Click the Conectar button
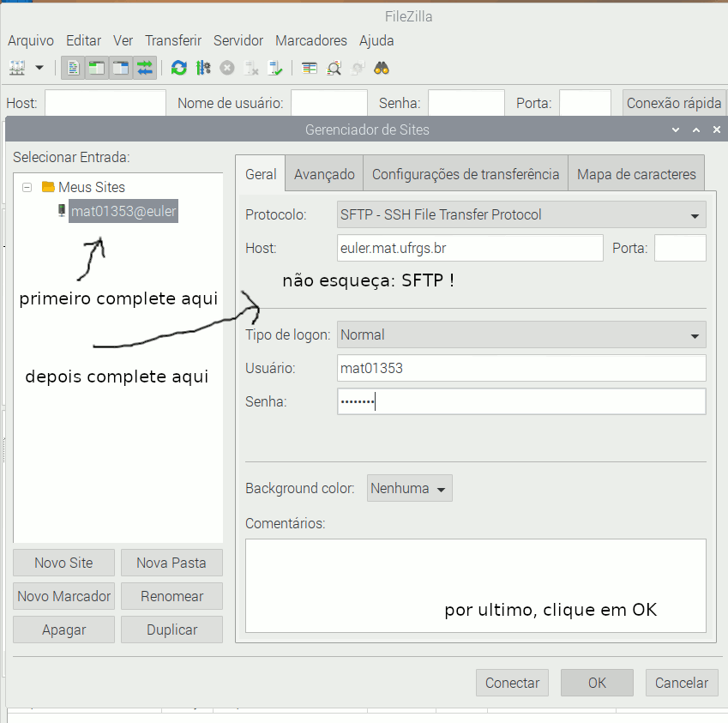Viewport: 728px width, 723px height. pos(512,683)
